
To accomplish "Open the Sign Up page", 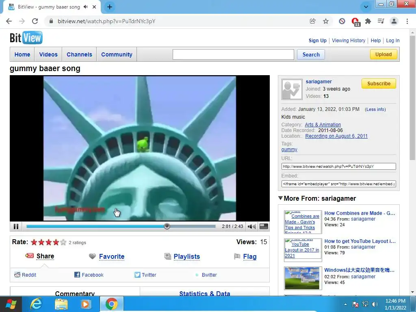I will 317,41.
